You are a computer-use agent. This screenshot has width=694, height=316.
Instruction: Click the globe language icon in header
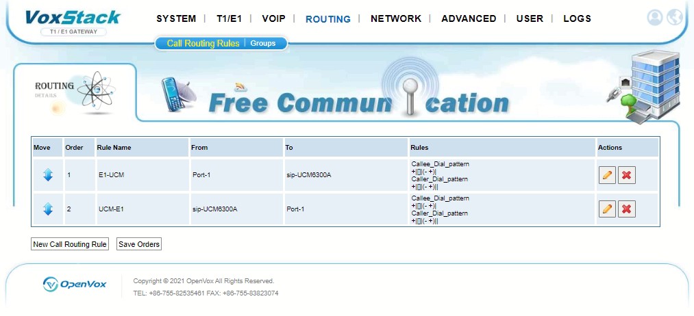(x=675, y=17)
